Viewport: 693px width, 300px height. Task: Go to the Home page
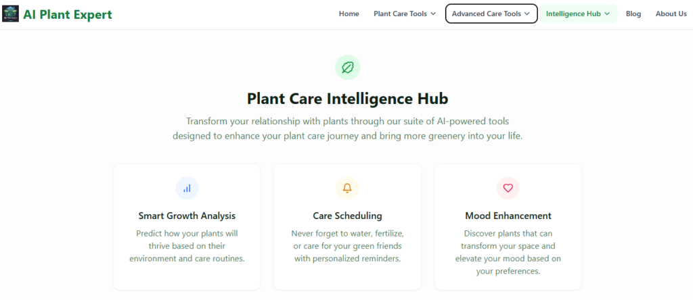pyautogui.click(x=349, y=14)
